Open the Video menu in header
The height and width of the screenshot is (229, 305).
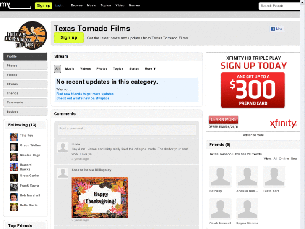pyautogui.click(x=120, y=5)
